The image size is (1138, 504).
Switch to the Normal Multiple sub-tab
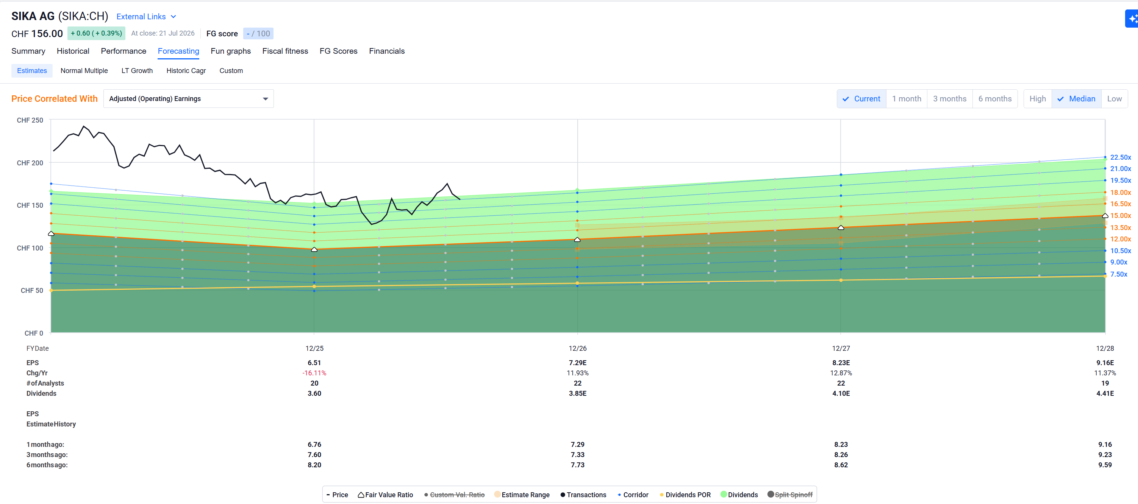click(84, 71)
